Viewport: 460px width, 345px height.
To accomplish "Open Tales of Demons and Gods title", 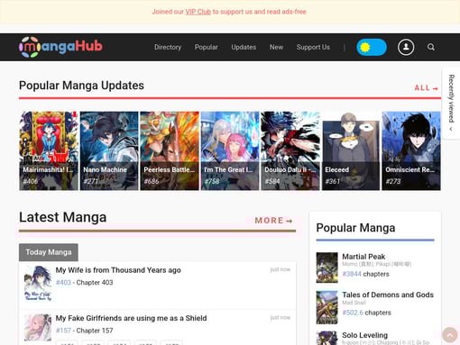I will pyautogui.click(x=388, y=295).
